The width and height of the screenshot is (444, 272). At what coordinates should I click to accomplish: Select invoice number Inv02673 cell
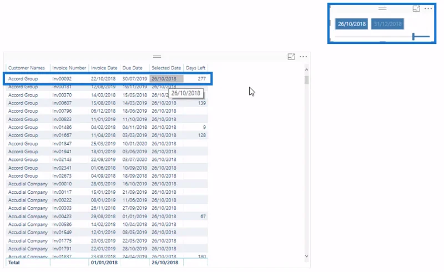[x=62, y=175]
